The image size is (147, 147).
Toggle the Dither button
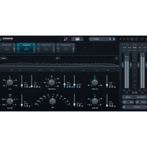pyautogui.click(x=141, y=102)
